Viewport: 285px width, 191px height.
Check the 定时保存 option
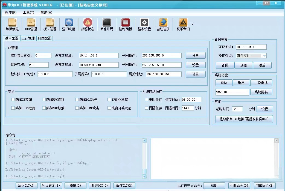point(147,100)
